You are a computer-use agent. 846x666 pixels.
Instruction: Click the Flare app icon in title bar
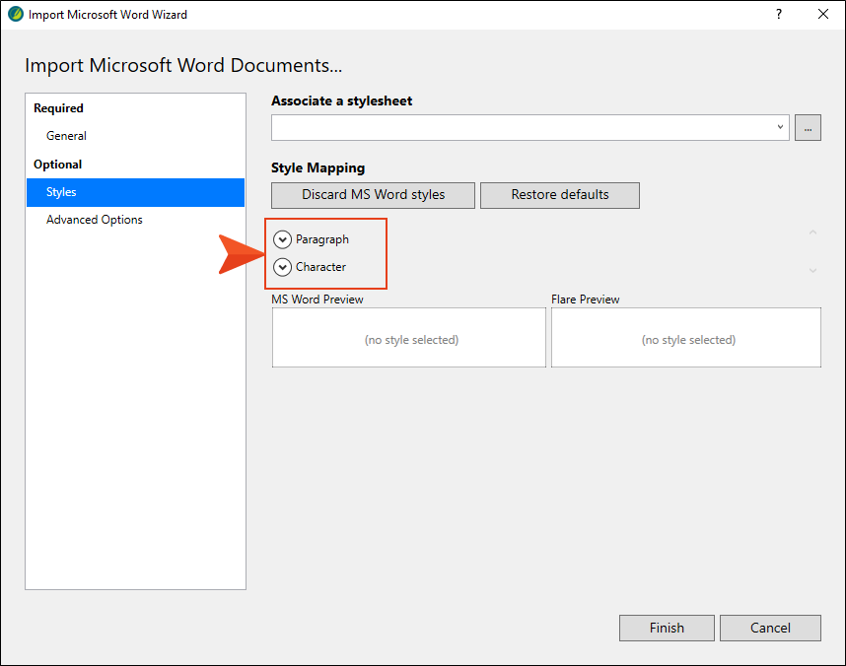(x=15, y=14)
